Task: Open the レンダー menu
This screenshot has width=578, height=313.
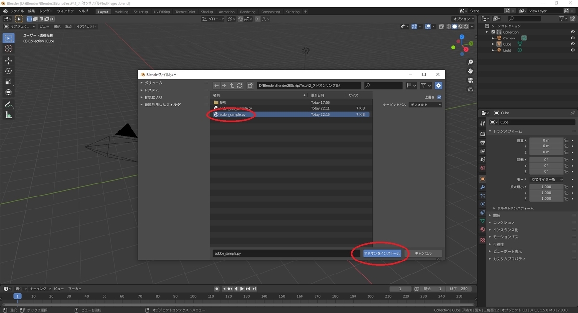Action: pyautogui.click(x=46, y=11)
